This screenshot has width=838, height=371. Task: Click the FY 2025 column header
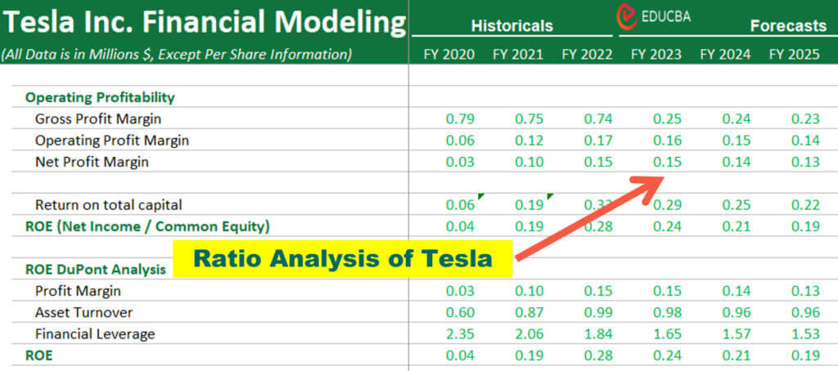point(788,55)
